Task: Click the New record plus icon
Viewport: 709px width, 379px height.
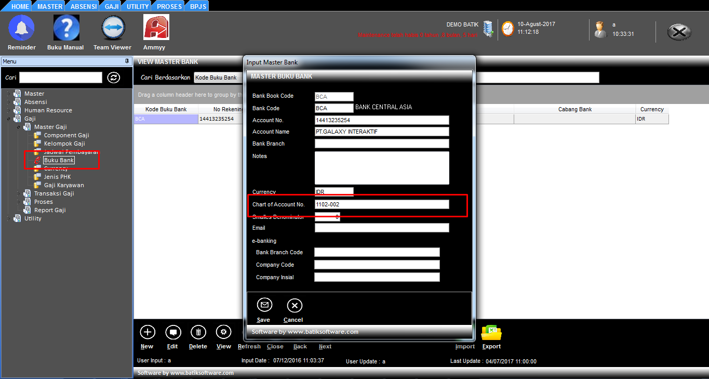Action: 148,332
